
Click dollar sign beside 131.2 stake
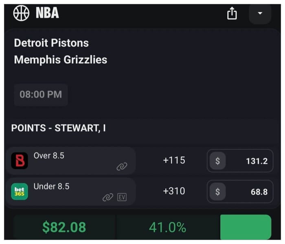pos(218,161)
